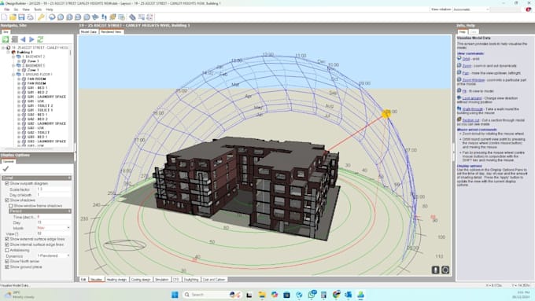Collapse the GROUND FLOOR 1 tree node
The width and height of the screenshot is (535, 301).
(x=13, y=75)
